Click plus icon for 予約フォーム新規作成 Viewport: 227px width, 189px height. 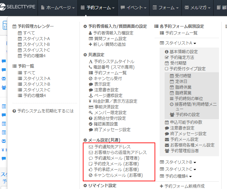click(x=162, y=186)
